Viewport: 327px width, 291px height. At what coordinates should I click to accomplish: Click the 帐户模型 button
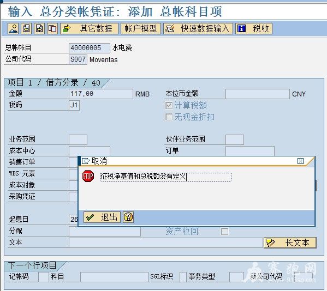(x=141, y=28)
